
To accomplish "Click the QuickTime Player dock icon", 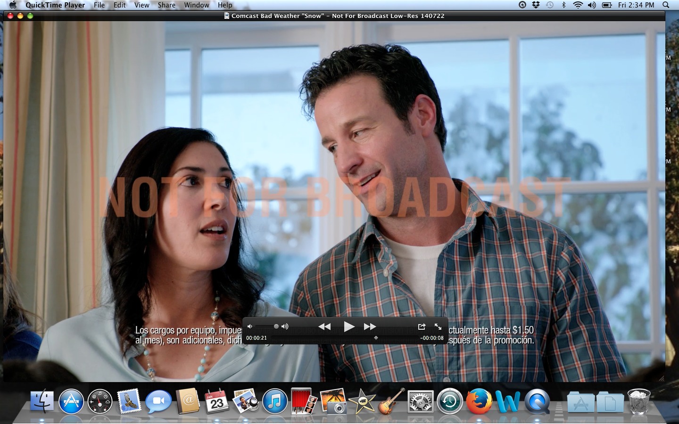I will pos(537,402).
